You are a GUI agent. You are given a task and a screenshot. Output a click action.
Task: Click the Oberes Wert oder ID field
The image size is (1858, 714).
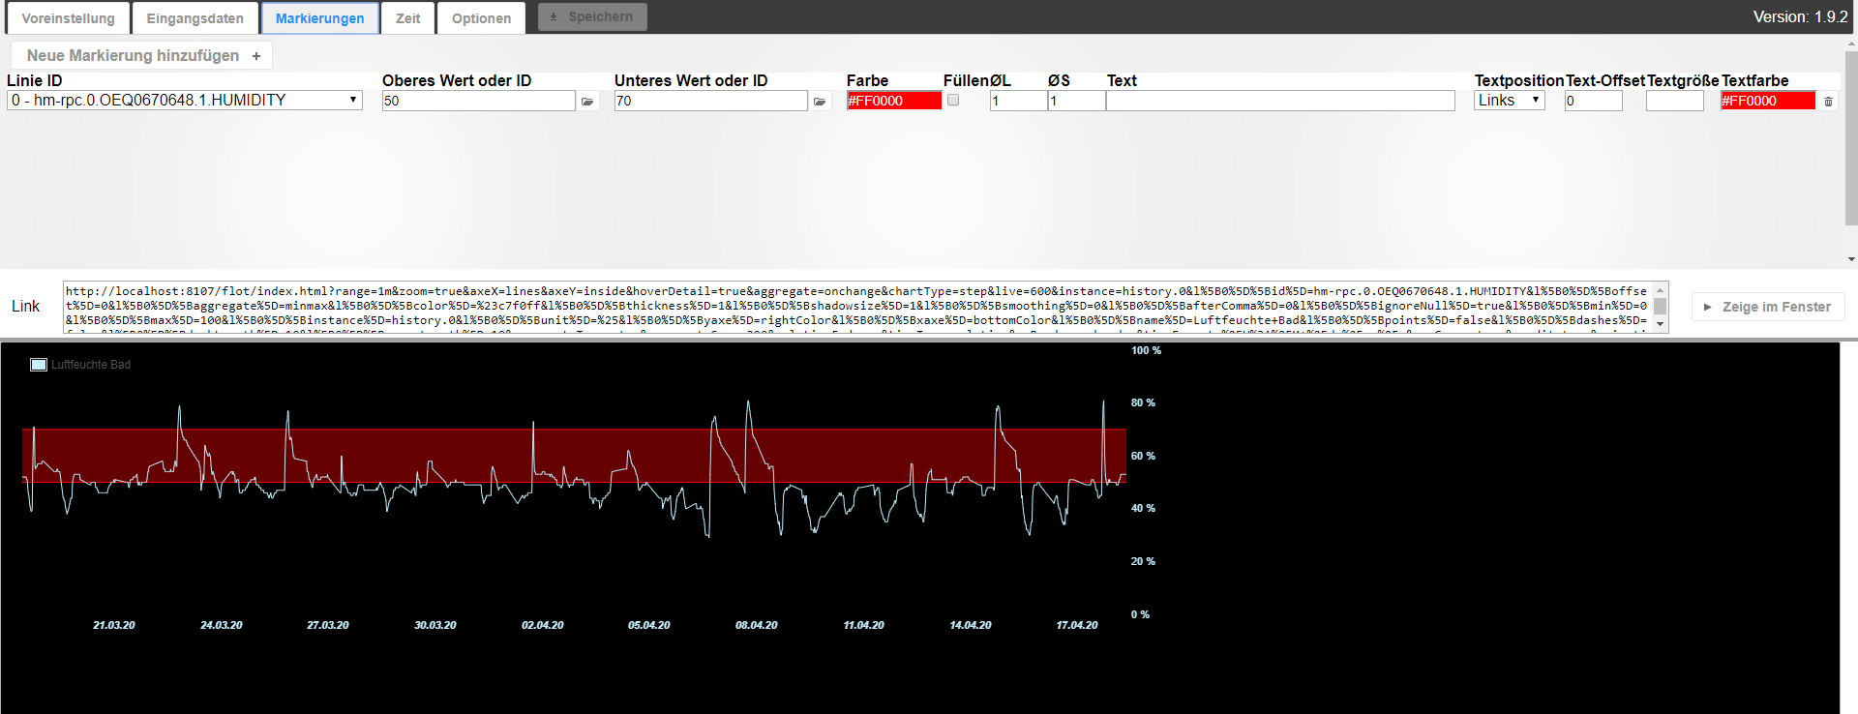click(x=478, y=101)
